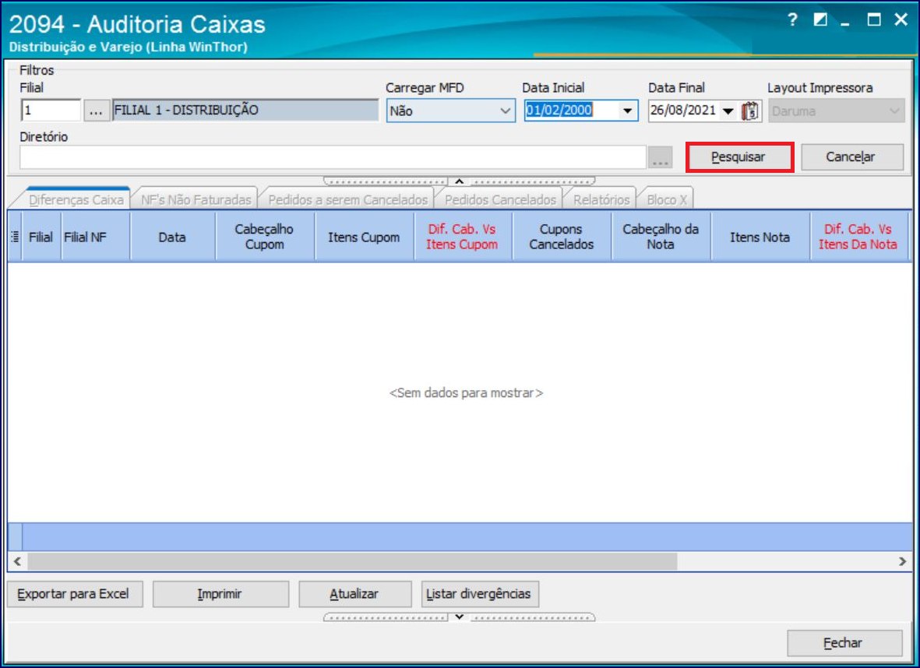Click the horizontal scrollbar thumb
The width and height of the screenshot is (920, 668).
[352, 561]
